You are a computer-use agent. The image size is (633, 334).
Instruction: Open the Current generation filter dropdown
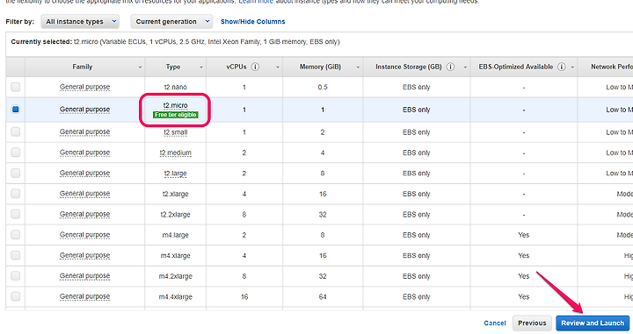[171, 22]
